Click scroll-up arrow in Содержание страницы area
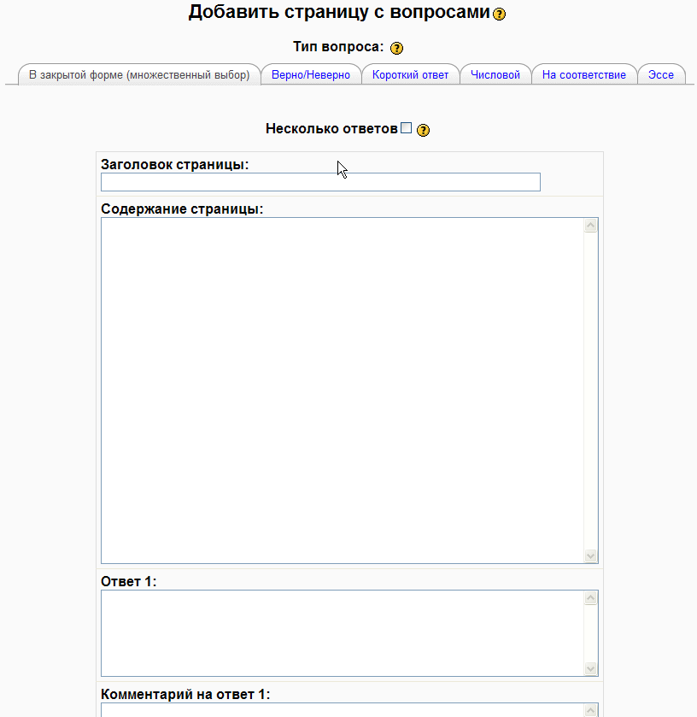This screenshot has height=717, width=697. (x=591, y=226)
